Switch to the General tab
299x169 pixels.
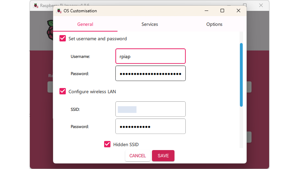85,24
